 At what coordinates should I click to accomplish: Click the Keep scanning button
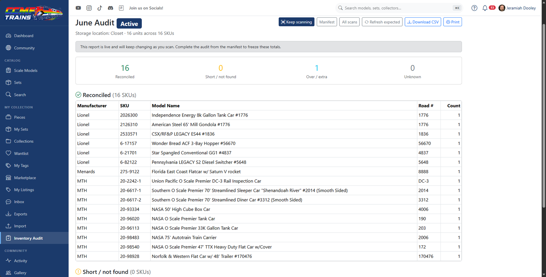296,22
